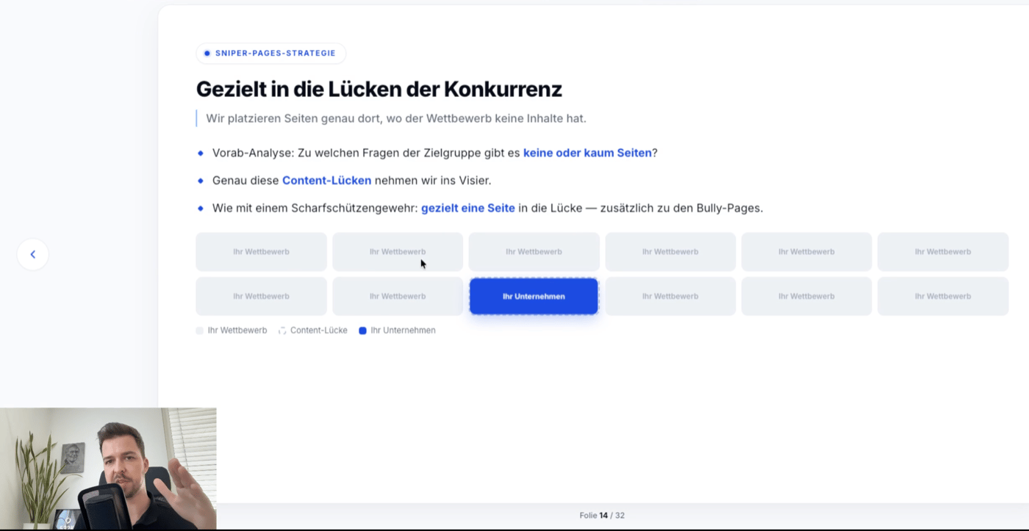The width and height of the screenshot is (1029, 531).
Task: Click Wettbewerb card directly above Ihr Unternehmen card
Action: 534,251
